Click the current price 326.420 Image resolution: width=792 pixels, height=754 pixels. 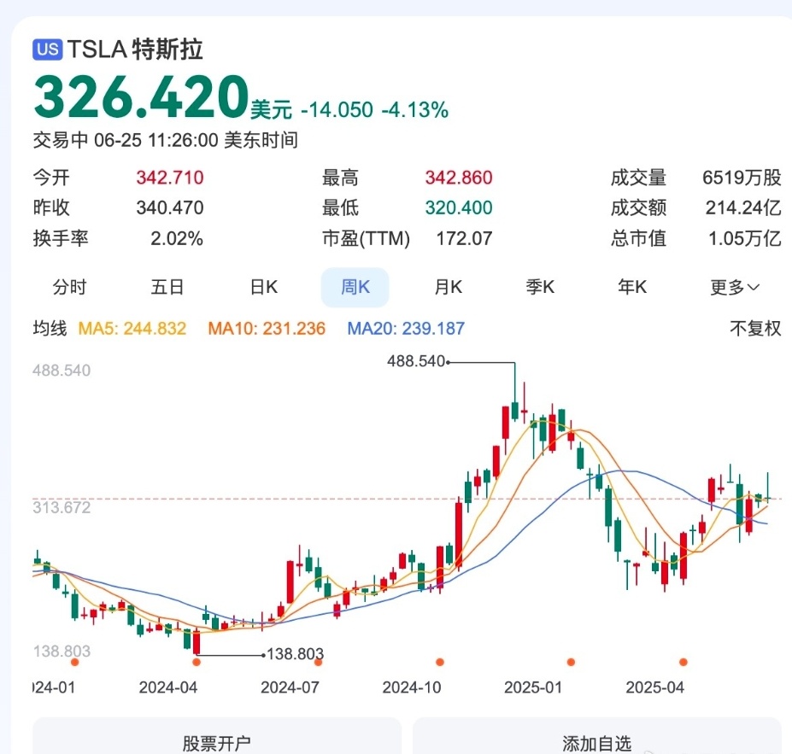[142, 96]
